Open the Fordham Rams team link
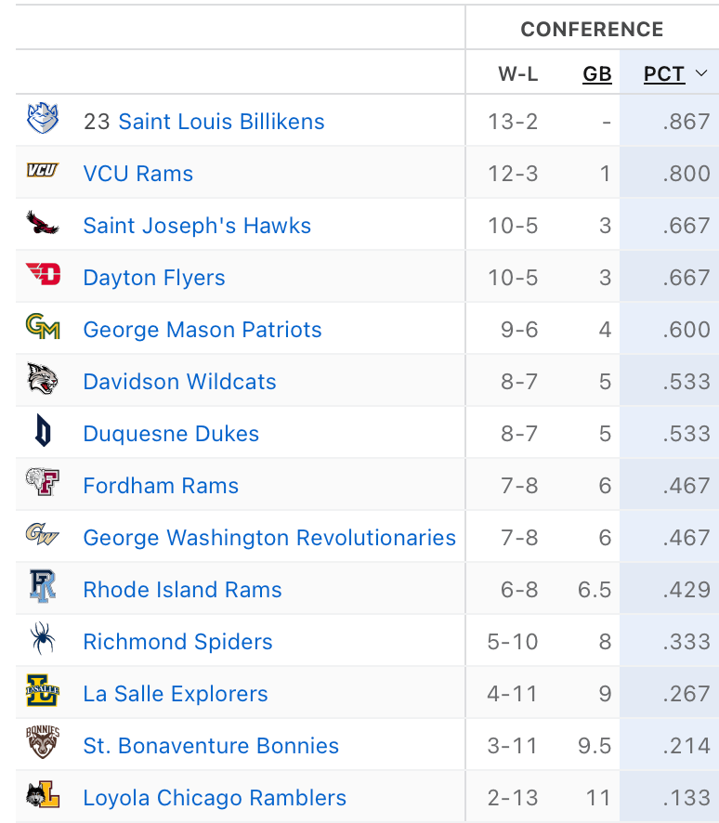Screen dimensions: 719x823 click(161, 486)
